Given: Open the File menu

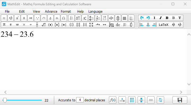Looking at the screenshot, I should pos(7,12).
